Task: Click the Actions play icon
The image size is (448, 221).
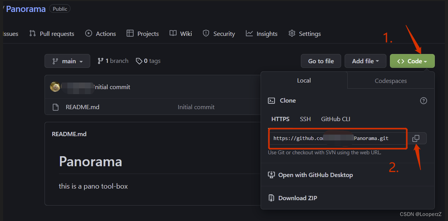Action: [89, 33]
